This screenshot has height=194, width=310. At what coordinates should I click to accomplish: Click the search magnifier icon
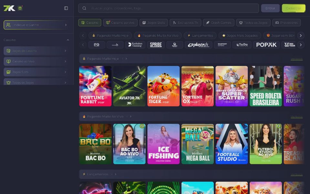tap(84, 8)
